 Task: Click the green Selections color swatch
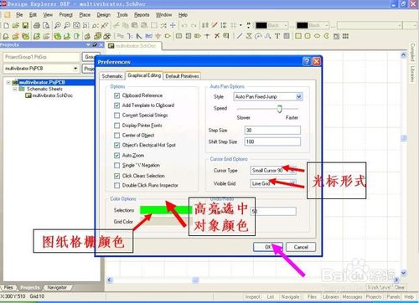(x=166, y=210)
